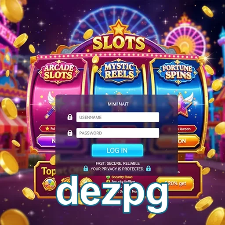Click the cyan lock icon right of privacy text
Image resolution: width=225 pixels, height=225 pixels.
tap(149, 168)
